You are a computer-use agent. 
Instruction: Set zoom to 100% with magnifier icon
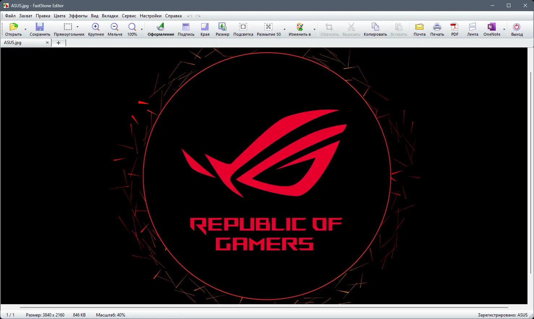pyautogui.click(x=132, y=29)
